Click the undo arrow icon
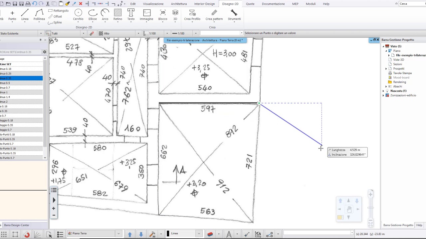This screenshot has height=239, width=426. coord(35,4)
